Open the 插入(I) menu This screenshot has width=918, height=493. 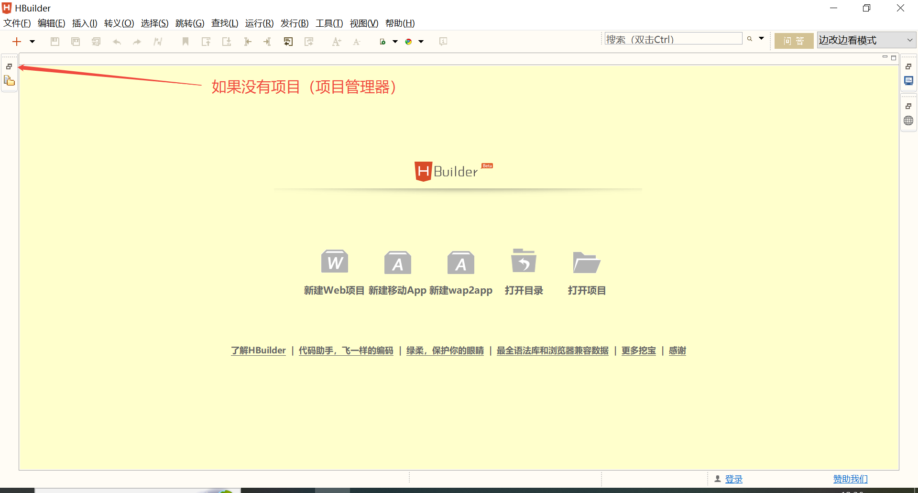point(85,23)
